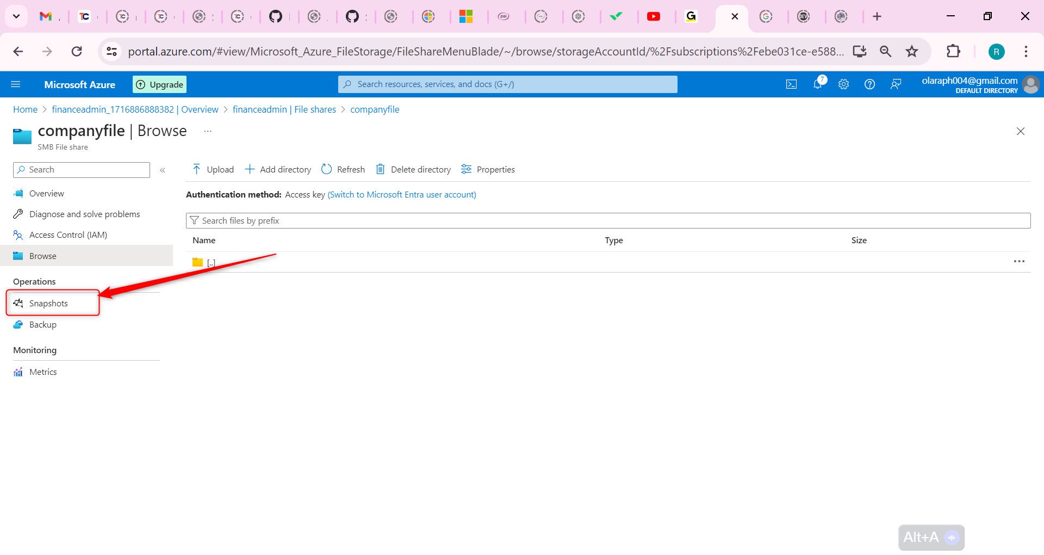This screenshot has width=1044, height=555.
Task: Sort the file list by Name column
Action: [x=204, y=240]
